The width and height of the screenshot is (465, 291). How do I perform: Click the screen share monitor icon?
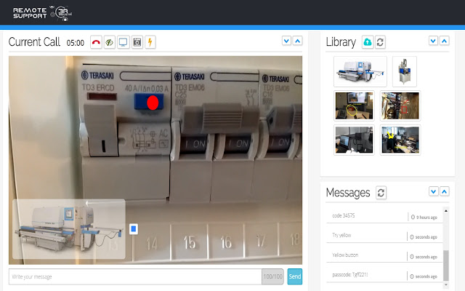coord(123,42)
